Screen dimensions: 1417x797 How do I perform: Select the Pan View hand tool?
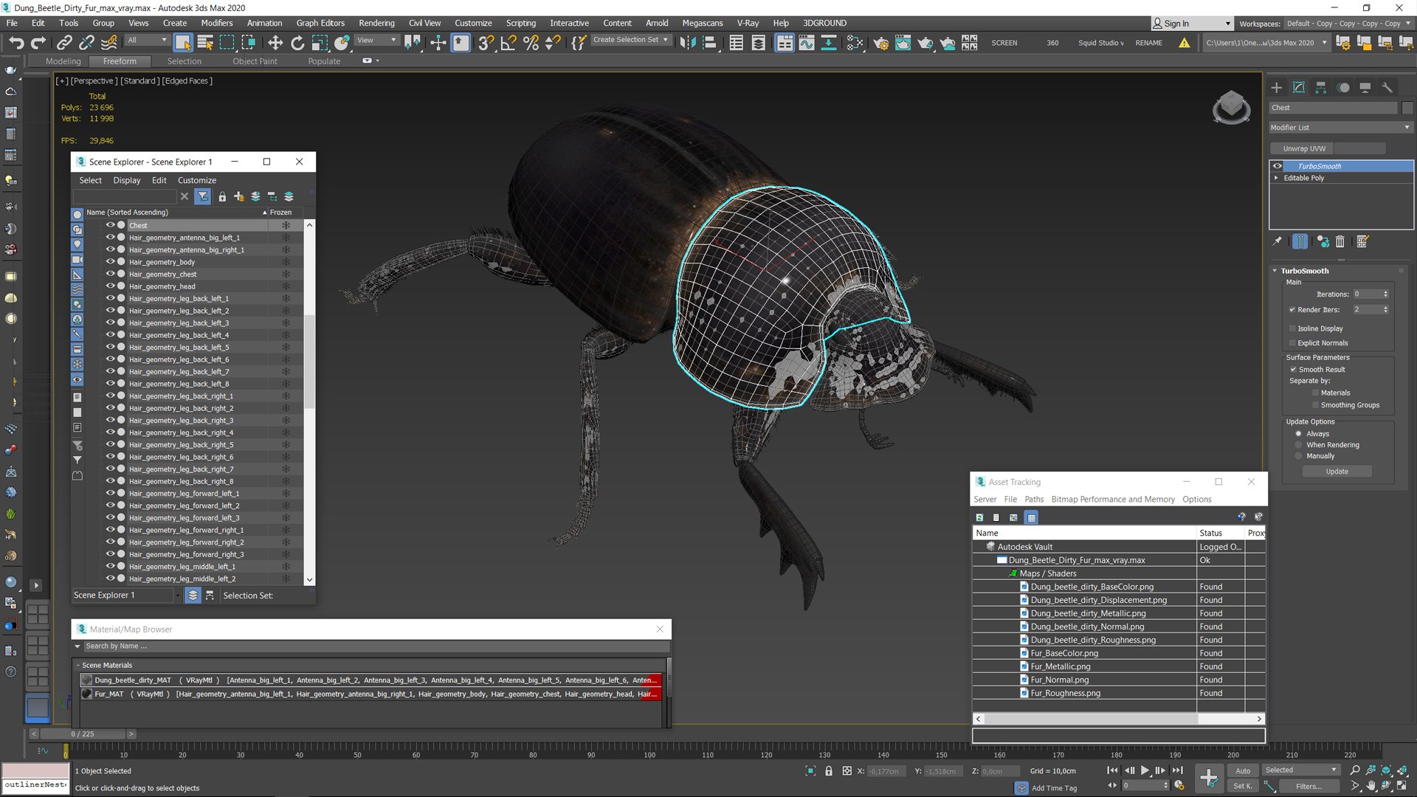click(1371, 786)
